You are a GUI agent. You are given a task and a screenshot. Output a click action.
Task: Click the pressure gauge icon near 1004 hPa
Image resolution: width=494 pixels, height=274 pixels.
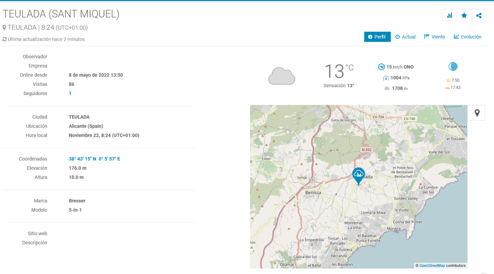tap(386, 78)
